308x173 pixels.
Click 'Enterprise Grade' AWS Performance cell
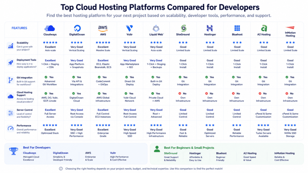point(103,135)
